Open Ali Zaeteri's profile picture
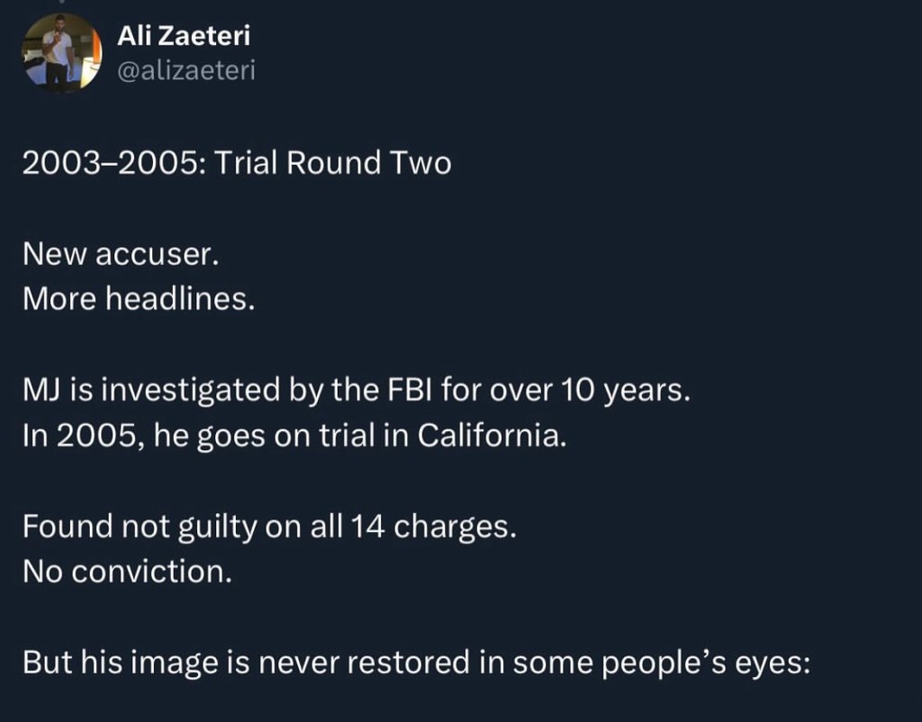 click(x=61, y=53)
